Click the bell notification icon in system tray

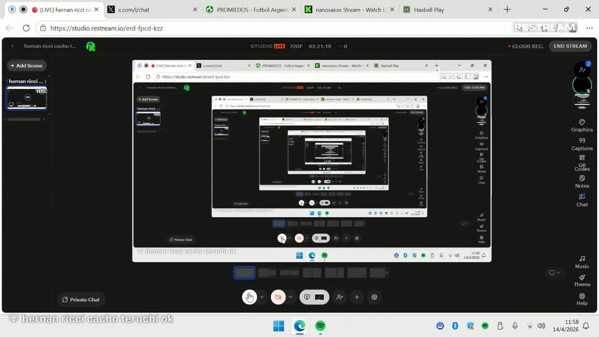(x=585, y=326)
